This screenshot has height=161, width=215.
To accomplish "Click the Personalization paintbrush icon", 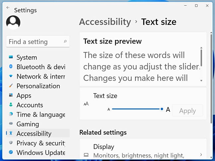I will 11,86.
